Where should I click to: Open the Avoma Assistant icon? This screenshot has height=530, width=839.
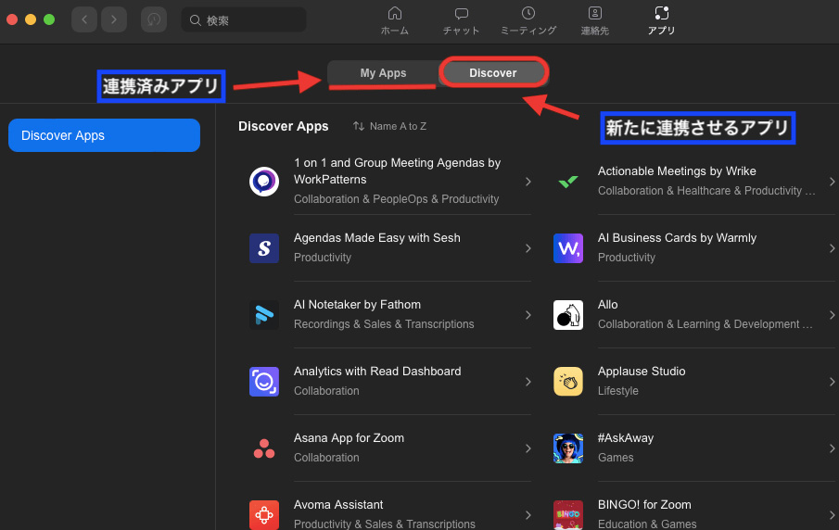click(264, 515)
